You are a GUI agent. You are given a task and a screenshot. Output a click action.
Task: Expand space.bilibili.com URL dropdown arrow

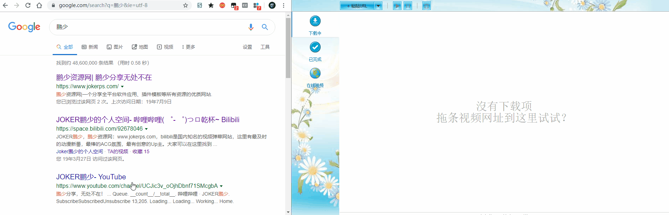pos(146,129)
